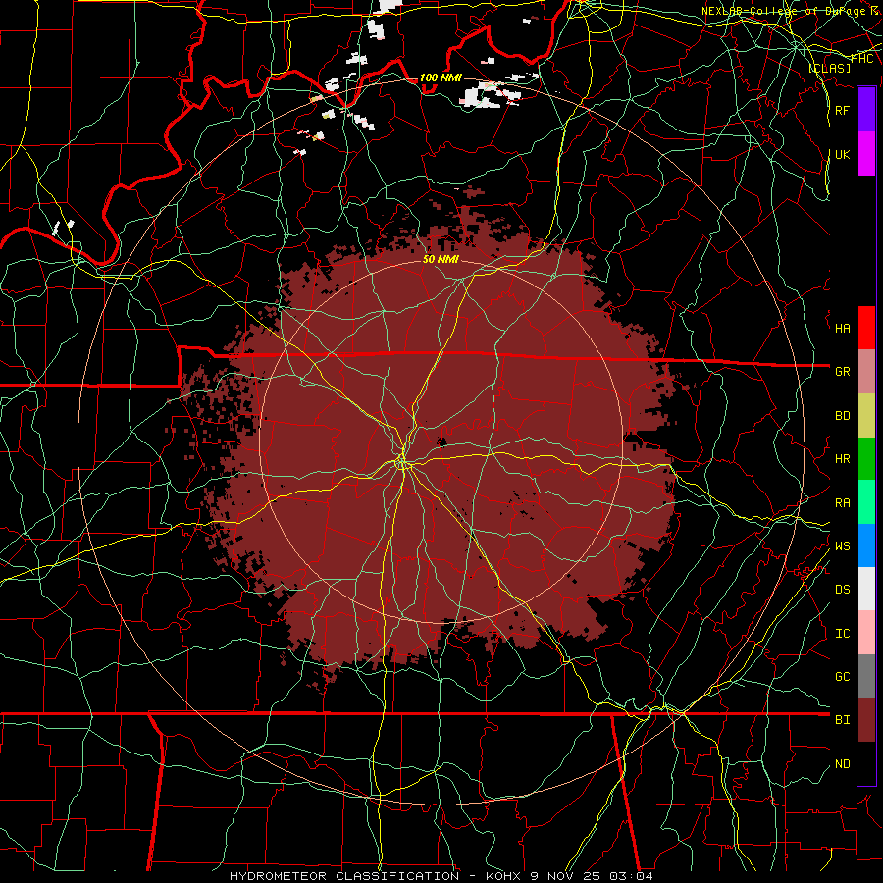Pick the dark green HR legend swatch
The height and width of the screenshot is (883, 883).
[866, 459]
